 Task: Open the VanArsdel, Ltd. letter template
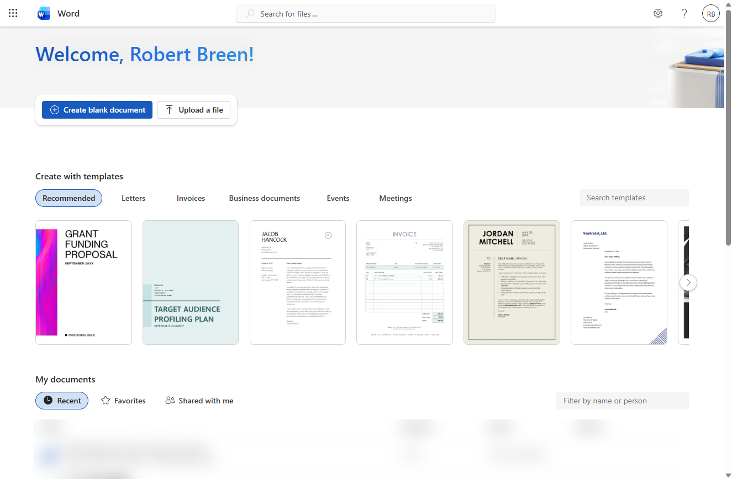coord(619,283)
